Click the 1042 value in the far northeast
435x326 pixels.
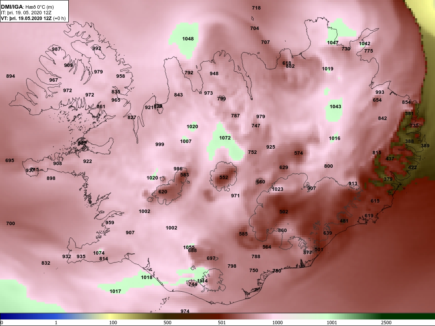coord(365,44)
